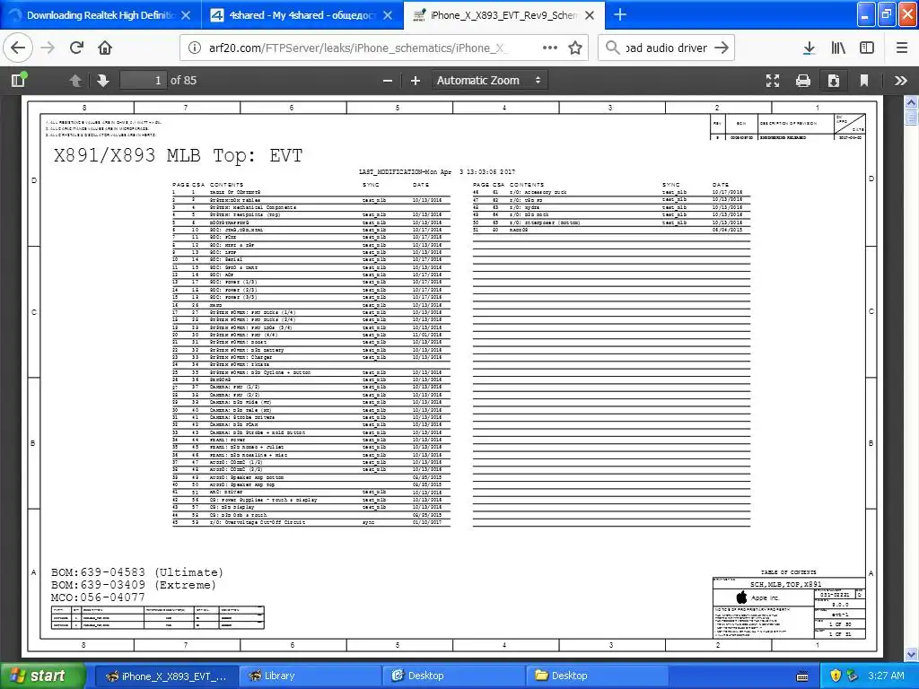Screen dimensions: 919x689
Task: Go to the next PDF page
Action: click(102, 80)
